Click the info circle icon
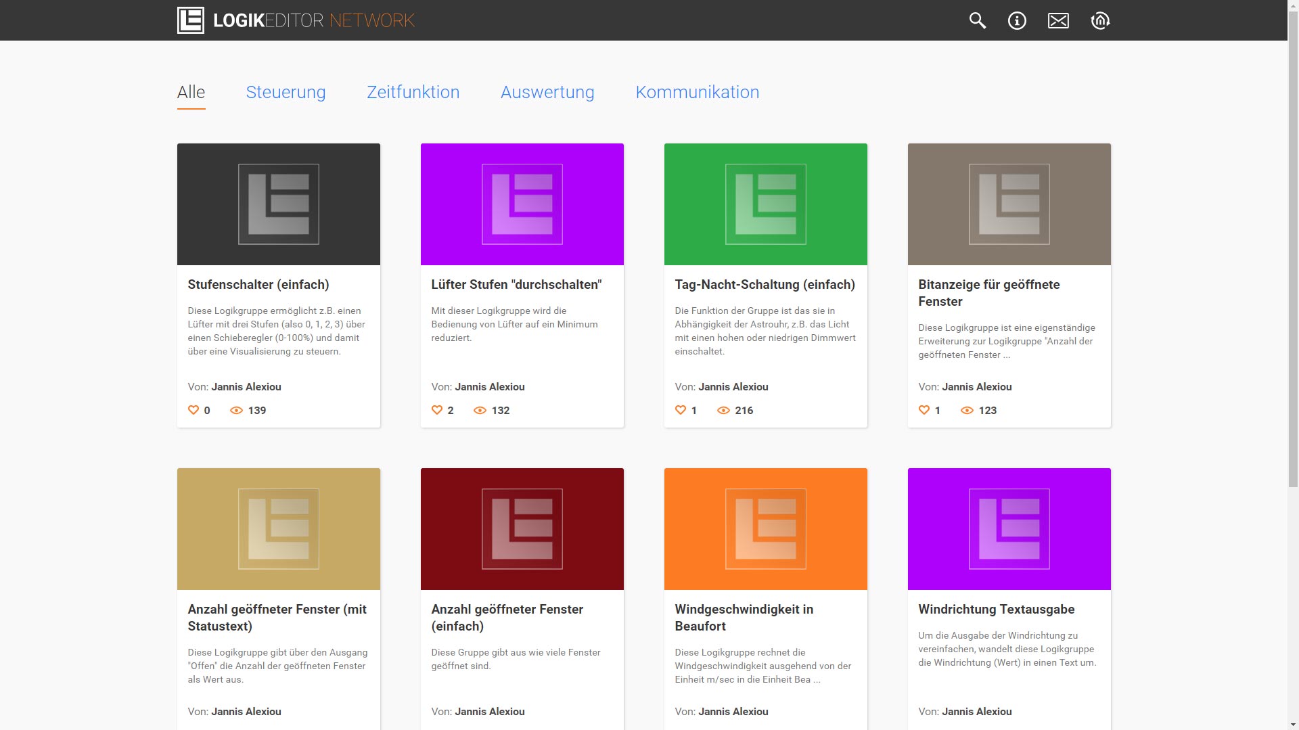This screenshot has width=1299, height=730. click(1017, 20)
